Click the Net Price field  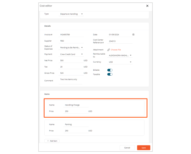(71, 60)
